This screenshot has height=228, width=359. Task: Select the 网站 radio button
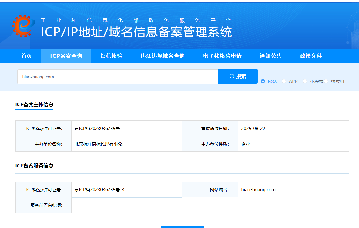pyautogui.click(x=263, y=81)
